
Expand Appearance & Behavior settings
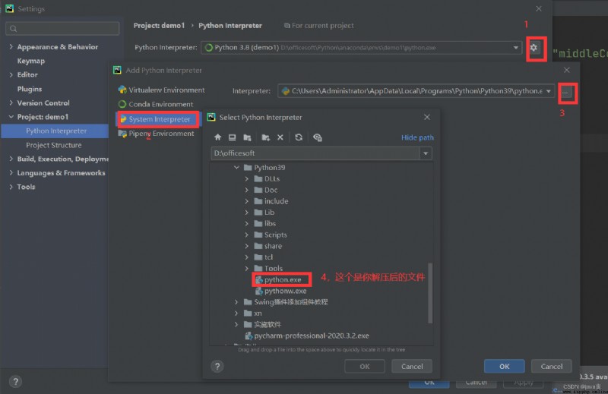coord(11,47)
